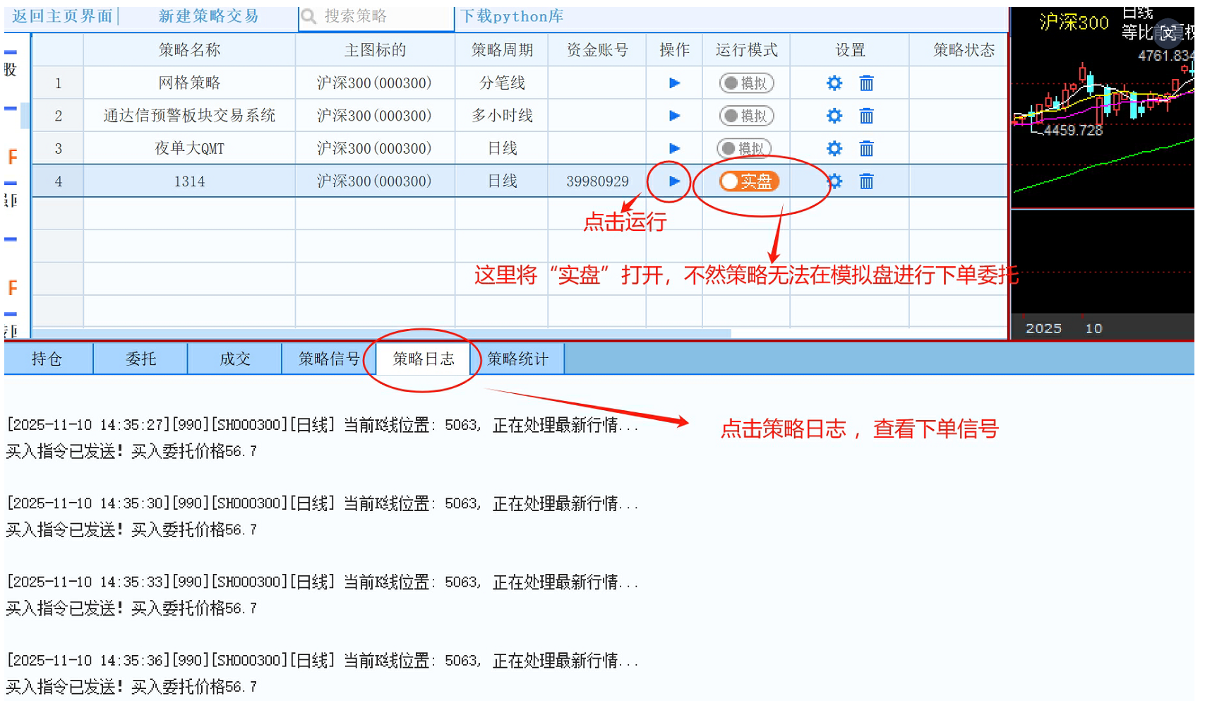Screen dimensions: 1205x701
Task: Open the 策略信号 tab
Action: coord(329,359)
